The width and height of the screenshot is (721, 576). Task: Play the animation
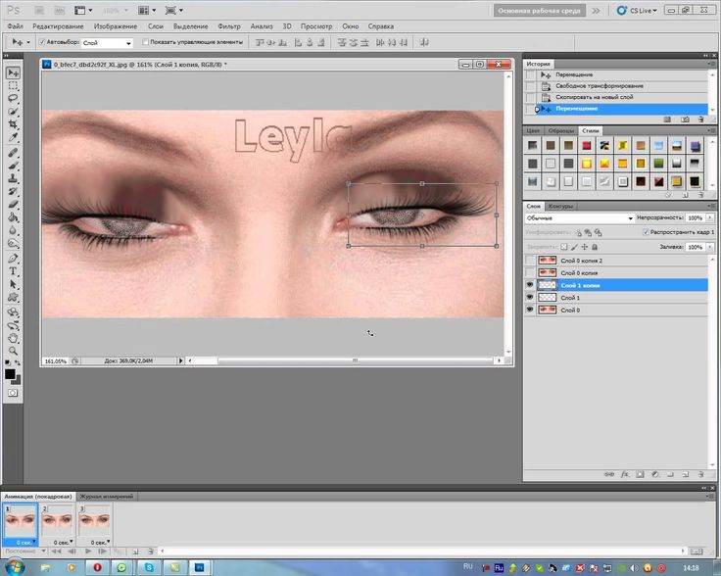pos(88,551)
